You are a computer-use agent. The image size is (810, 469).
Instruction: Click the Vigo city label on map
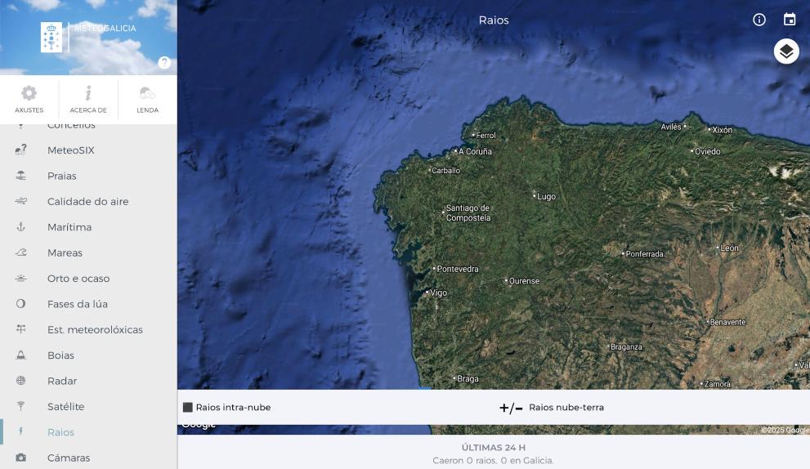tap(438, 293)
